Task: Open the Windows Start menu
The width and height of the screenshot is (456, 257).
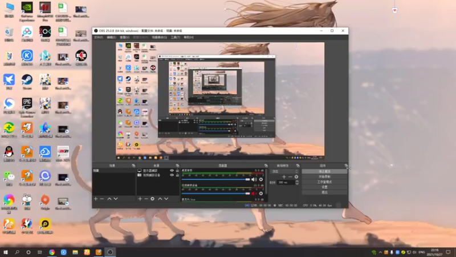Action: 6,252
